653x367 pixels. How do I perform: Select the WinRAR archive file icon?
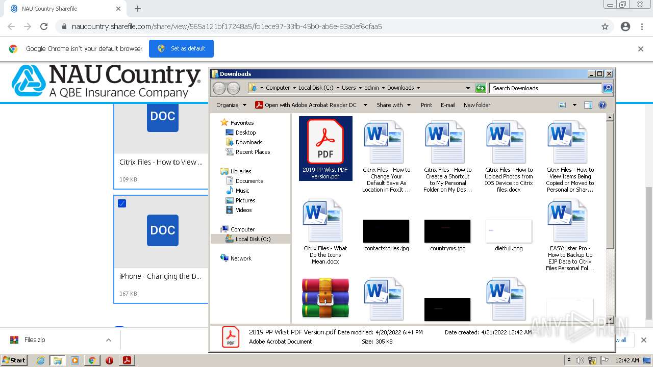pyautogui.click(x=325, y=298)
